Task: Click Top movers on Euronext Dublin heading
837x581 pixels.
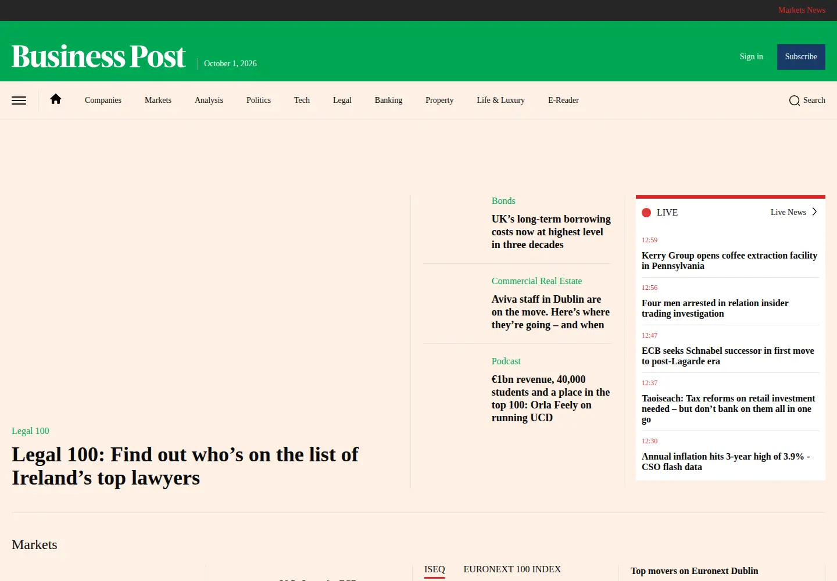Action: [694, 571]
